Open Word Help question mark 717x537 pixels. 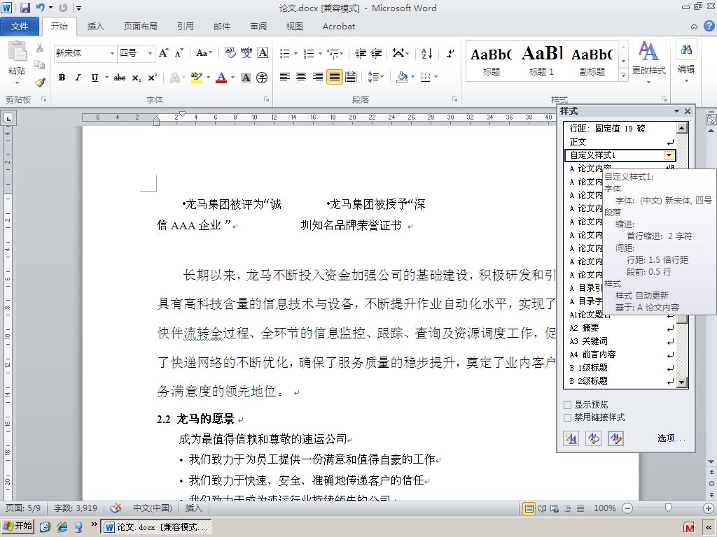click(x=709, y=26)
